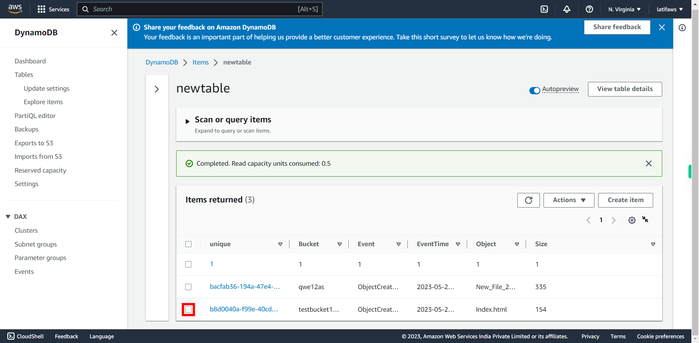Screen dimensions: 699x343
Task: Click the Create item button
Action: [625, 200]
